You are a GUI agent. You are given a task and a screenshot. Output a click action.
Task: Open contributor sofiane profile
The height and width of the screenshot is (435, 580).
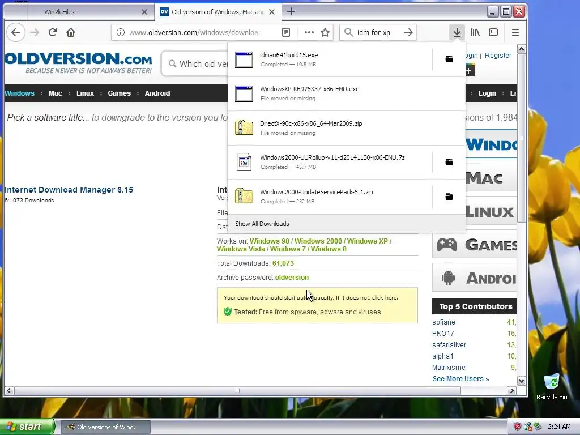click(x=443, y=322)
